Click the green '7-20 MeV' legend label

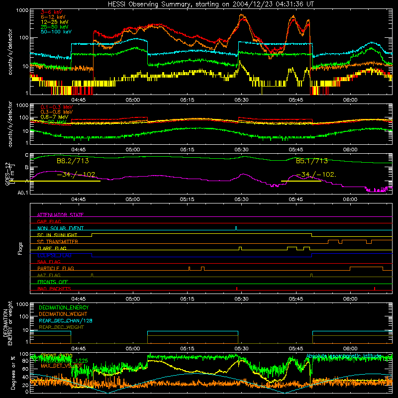coord(54,122)
